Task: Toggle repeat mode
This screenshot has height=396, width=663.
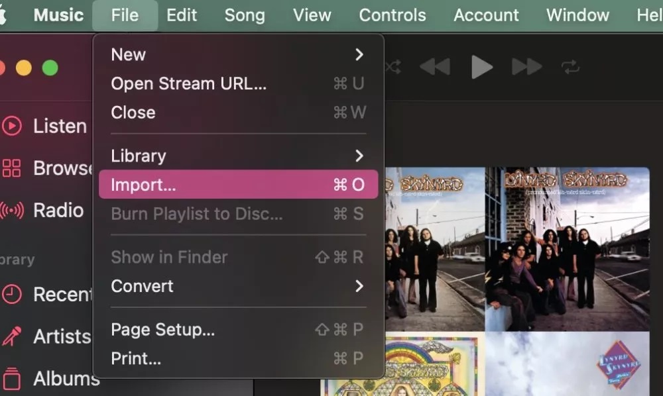Action: pyautogui.click(x=570, y=66)
